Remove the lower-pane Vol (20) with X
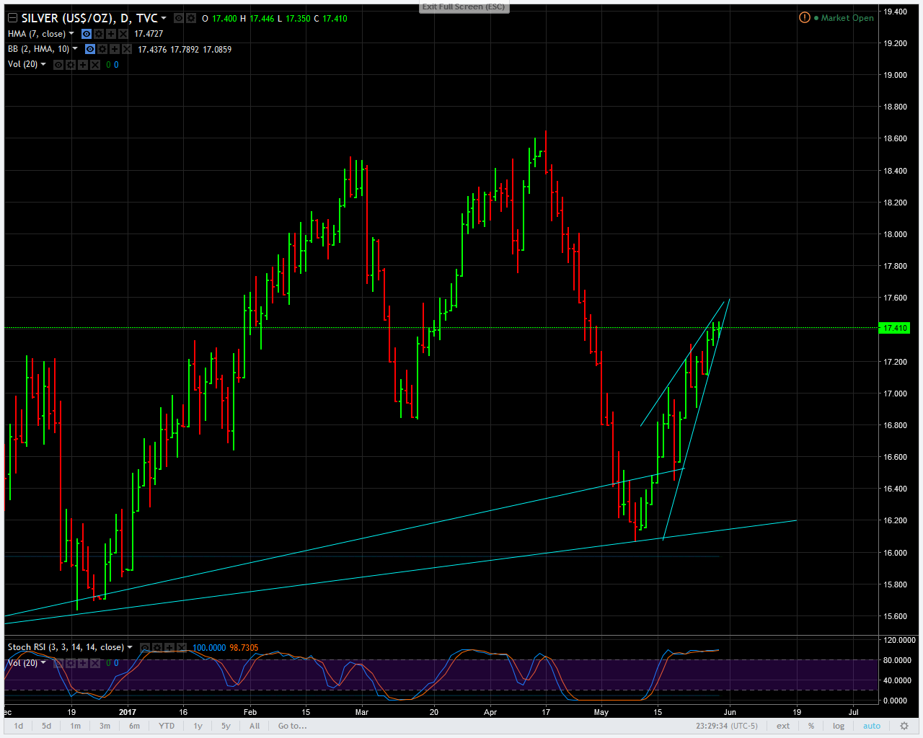 [x=95, y=663]
